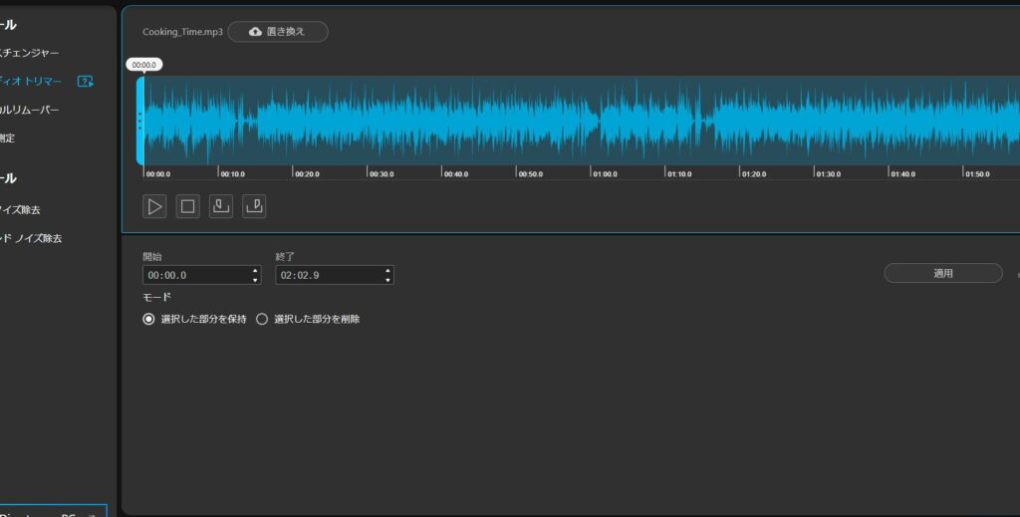Click the 置き換え replace file button

pos(277,32)
